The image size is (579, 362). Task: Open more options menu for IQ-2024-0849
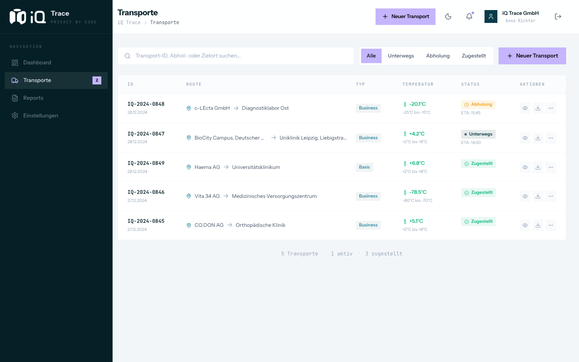[x=551, y=167]
